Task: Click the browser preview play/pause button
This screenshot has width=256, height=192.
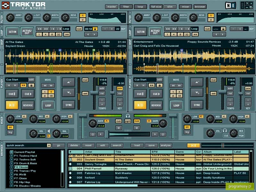Action: coord(194,145)
